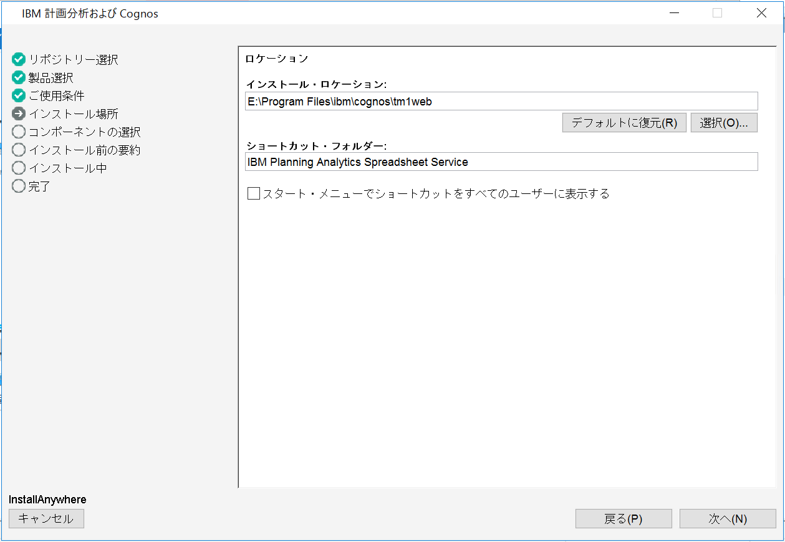Close the installer window
Viewport: 785px width, 542px height.
(761, 12)
